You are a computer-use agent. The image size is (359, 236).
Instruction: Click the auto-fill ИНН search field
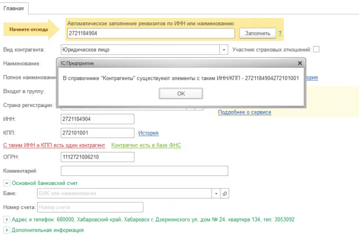tap(151, 33)
